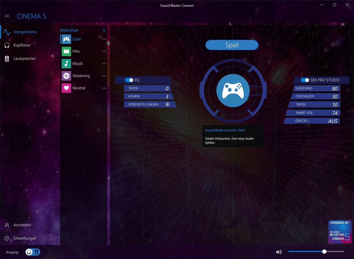Click the Bibliothek heading

(x=69, y=30)
